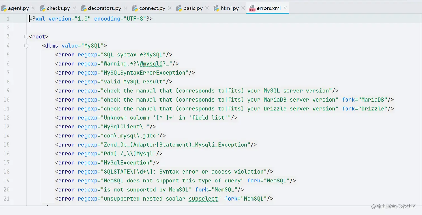Click the fork="MariaDB" attribute
Image resolution: width=422 pixels, height=215 pixels.
(x=365, y=100)
